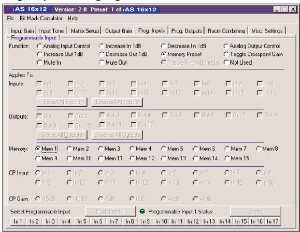Select programmable input In 4 button
This screenshot has height=232, width=300.
click(66, 222)
